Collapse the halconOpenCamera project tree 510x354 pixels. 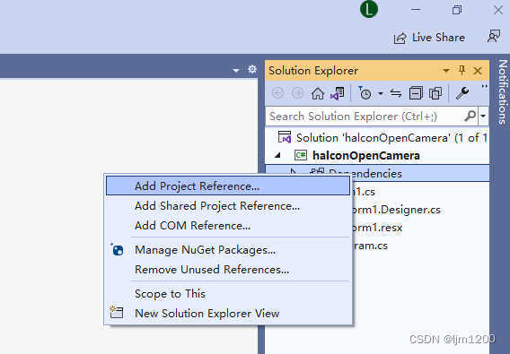277,156
